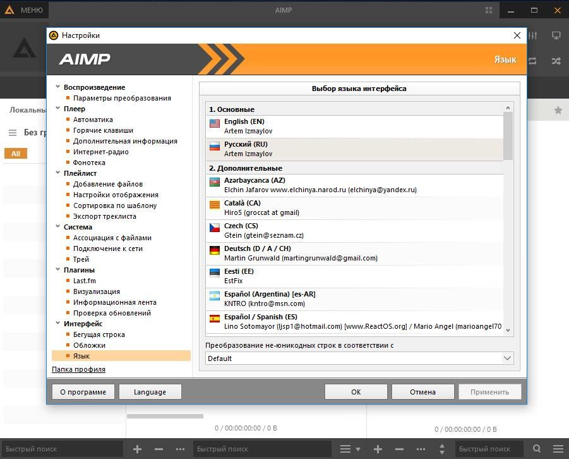Select the Язык tree item

121,356
